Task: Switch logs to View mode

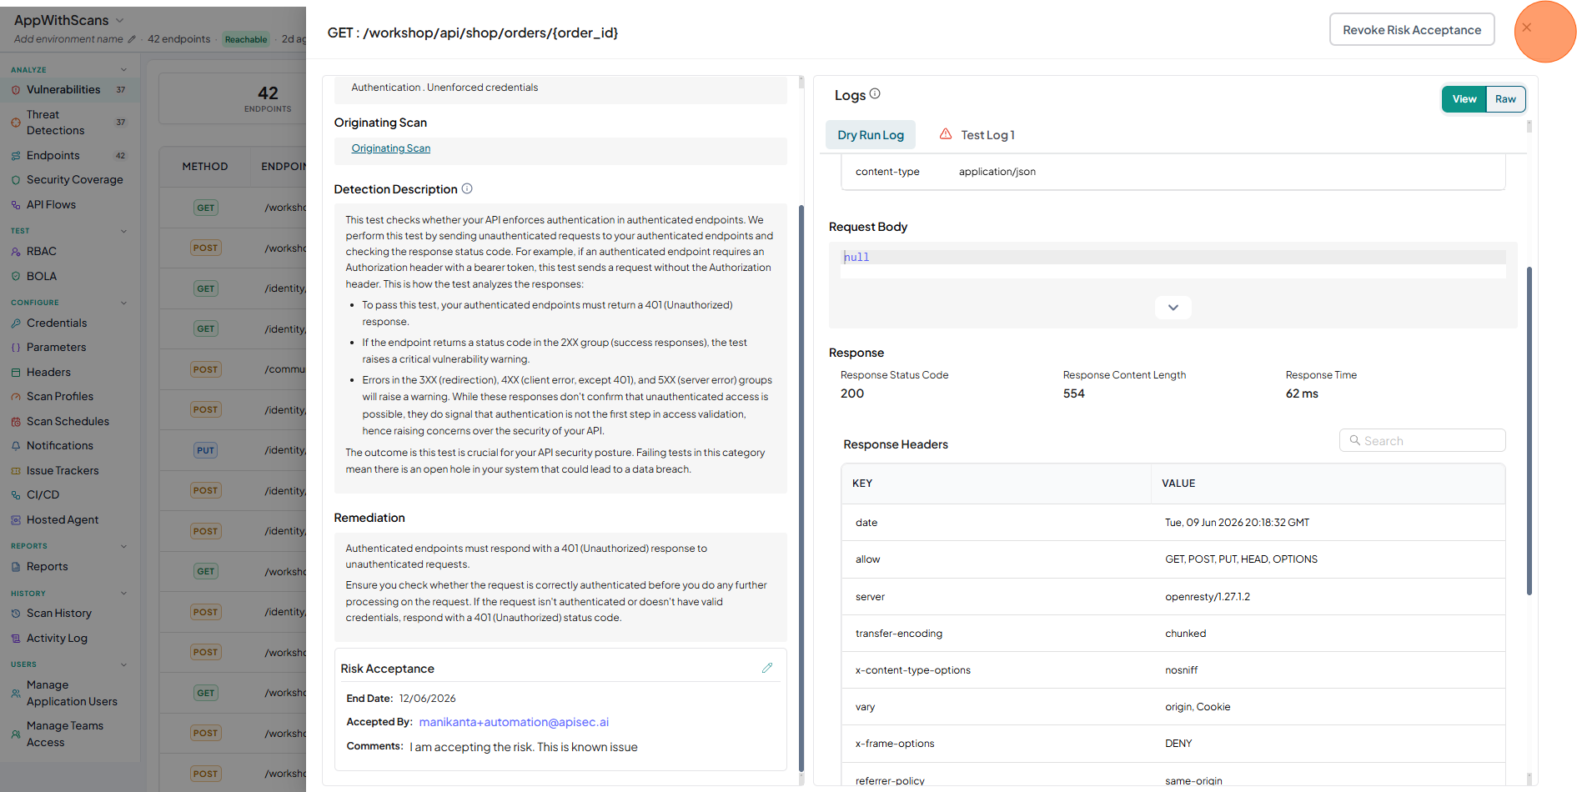Action: click(1464, 99)
